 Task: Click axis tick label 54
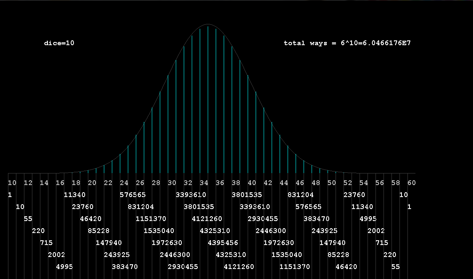coord(364,183)
